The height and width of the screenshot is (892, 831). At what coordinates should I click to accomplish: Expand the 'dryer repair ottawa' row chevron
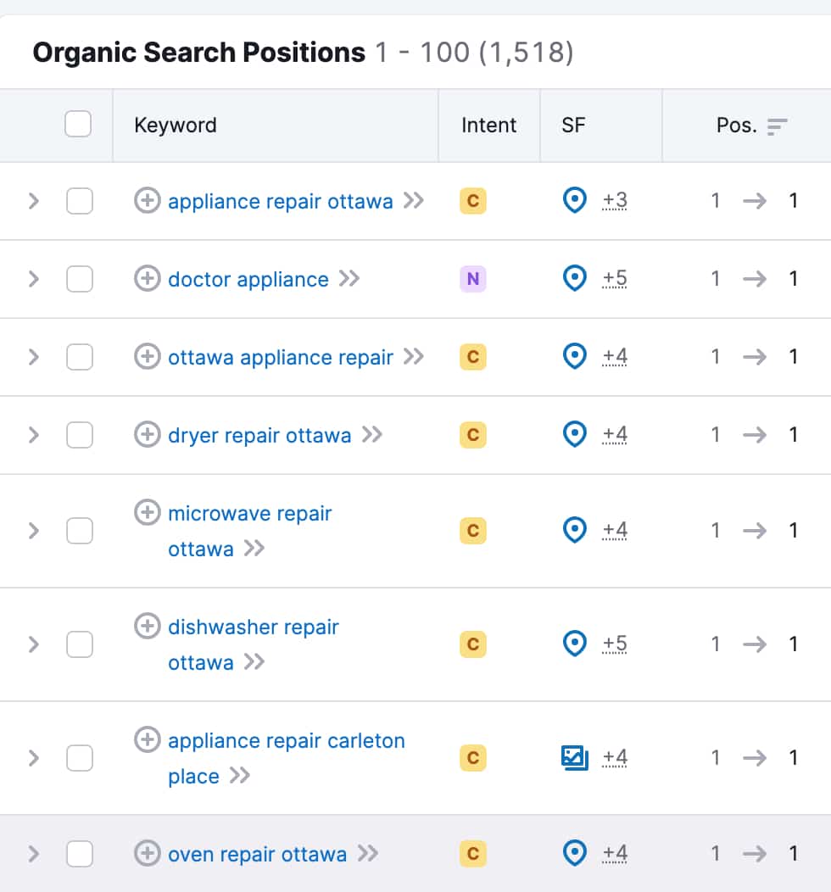34,435
